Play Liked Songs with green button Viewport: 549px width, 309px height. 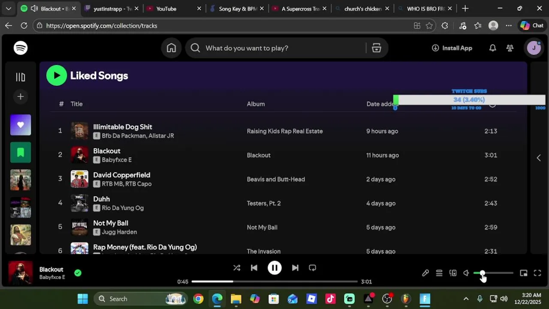pyautogui.click(x=57, y=76)
